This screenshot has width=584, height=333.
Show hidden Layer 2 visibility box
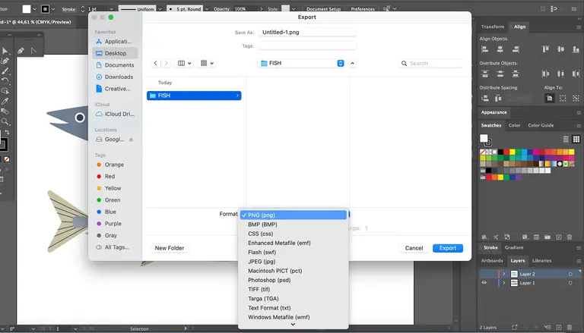[x=484, y=274]
